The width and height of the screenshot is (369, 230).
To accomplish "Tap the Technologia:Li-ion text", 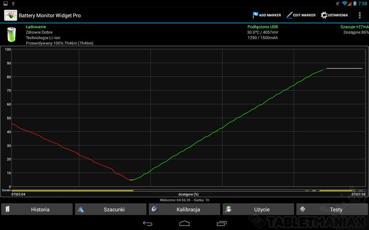I will [43, 38].
